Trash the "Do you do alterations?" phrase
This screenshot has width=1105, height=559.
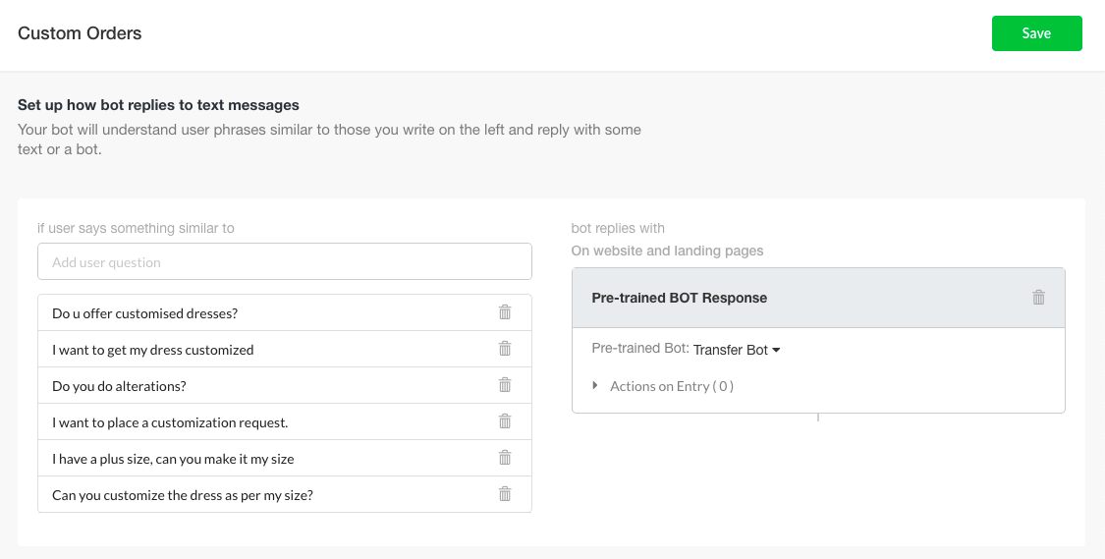pos(505,385)
